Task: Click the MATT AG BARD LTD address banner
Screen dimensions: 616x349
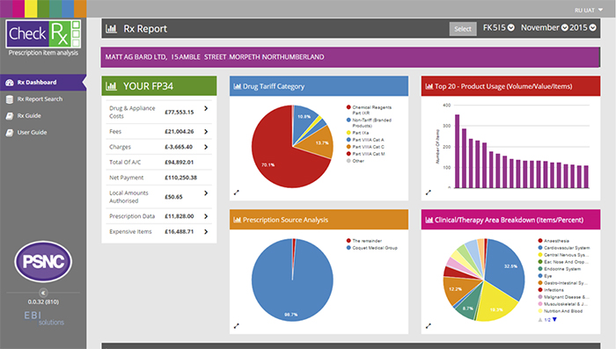Action: (x=350, y=57)
